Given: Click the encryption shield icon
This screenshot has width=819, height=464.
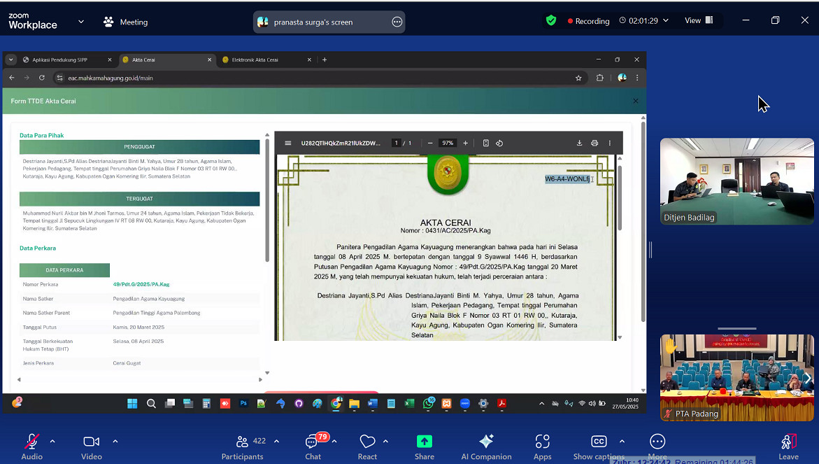Looking at the screenshot, I should pos(551,21).
